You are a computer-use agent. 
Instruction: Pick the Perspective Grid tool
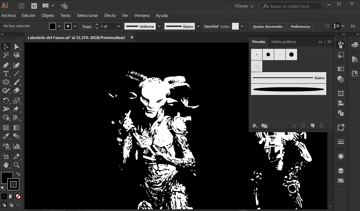17,117
